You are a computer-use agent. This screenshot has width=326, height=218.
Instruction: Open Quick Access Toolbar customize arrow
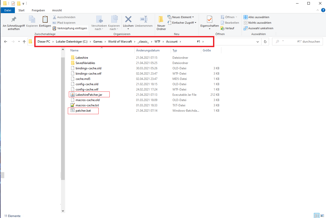click(23, 4)
